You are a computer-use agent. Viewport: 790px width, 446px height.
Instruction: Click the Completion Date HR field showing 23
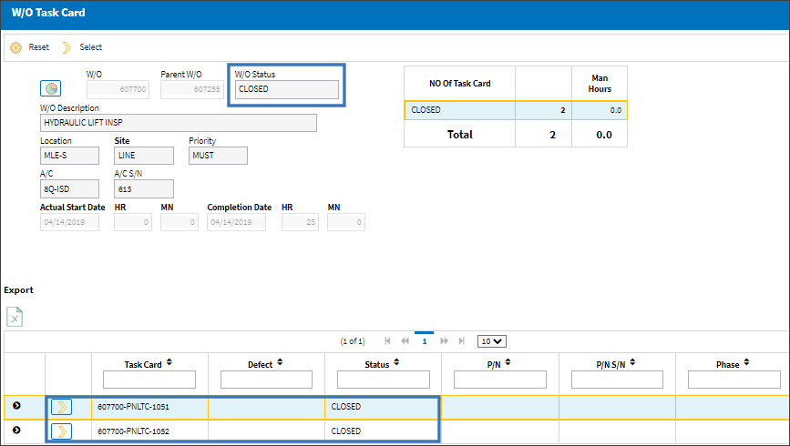pos(301,222)
